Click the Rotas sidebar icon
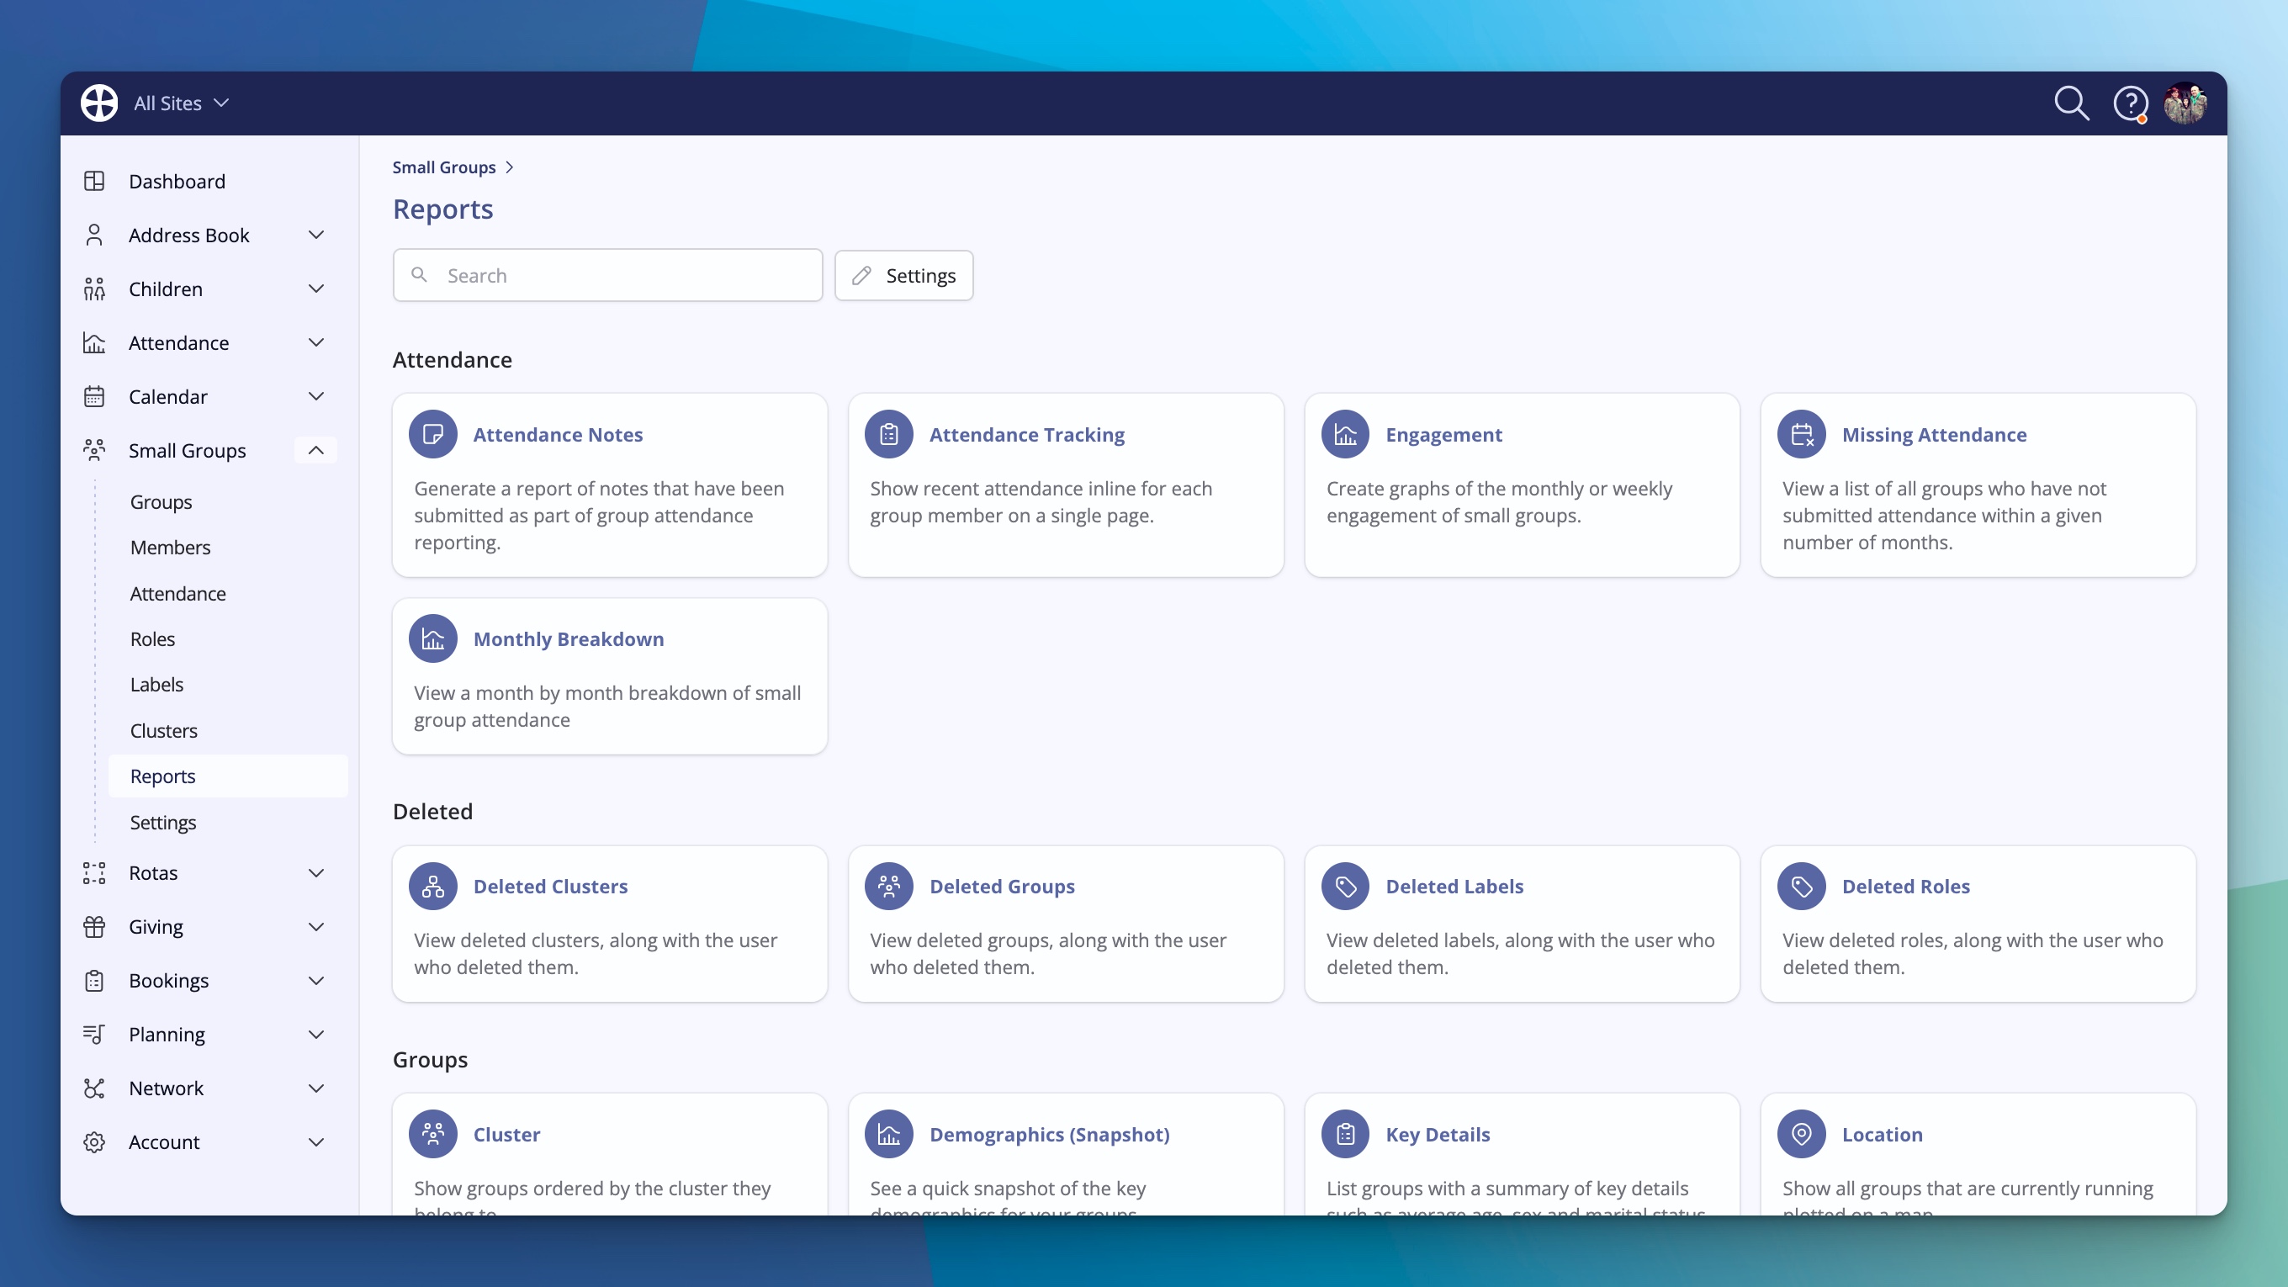This screenshot has width=2288, height=1287. point(94,873)
